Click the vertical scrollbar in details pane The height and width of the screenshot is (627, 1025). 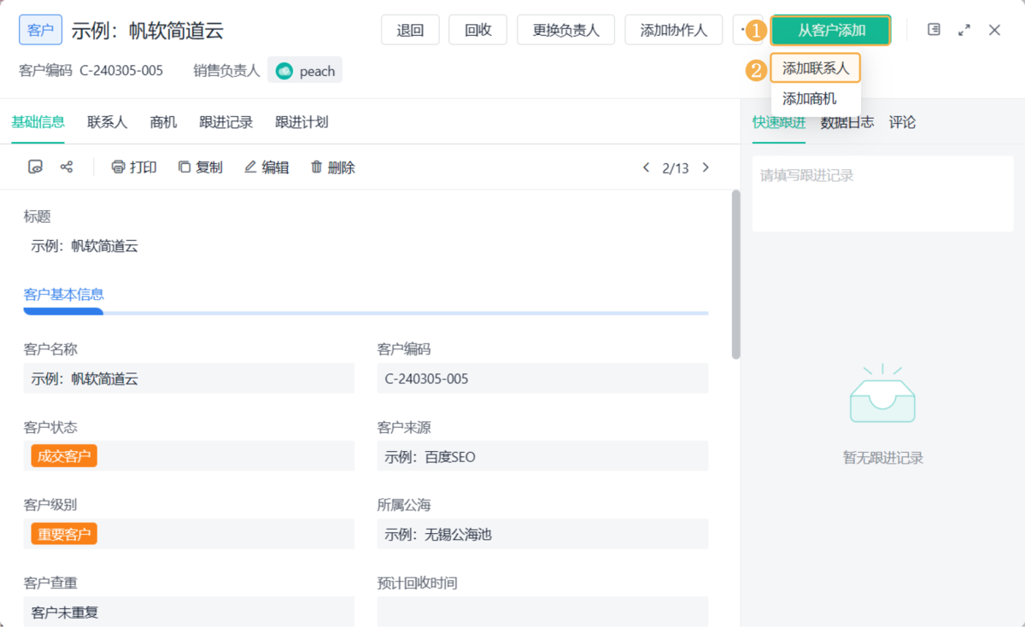tap(735, 273)
